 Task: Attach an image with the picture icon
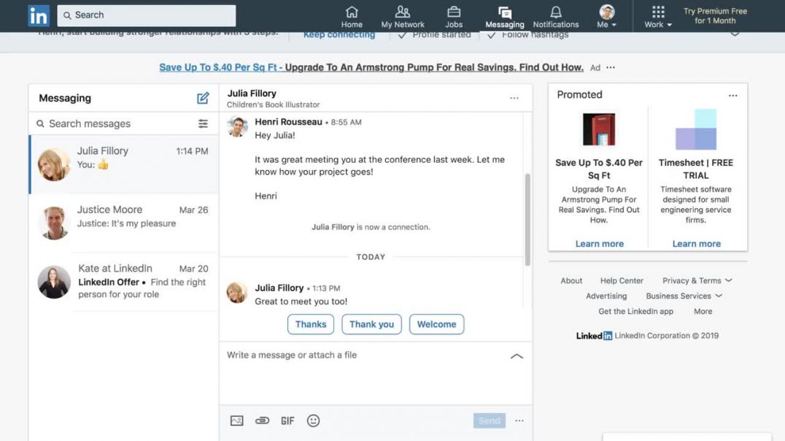click(237, 421)
